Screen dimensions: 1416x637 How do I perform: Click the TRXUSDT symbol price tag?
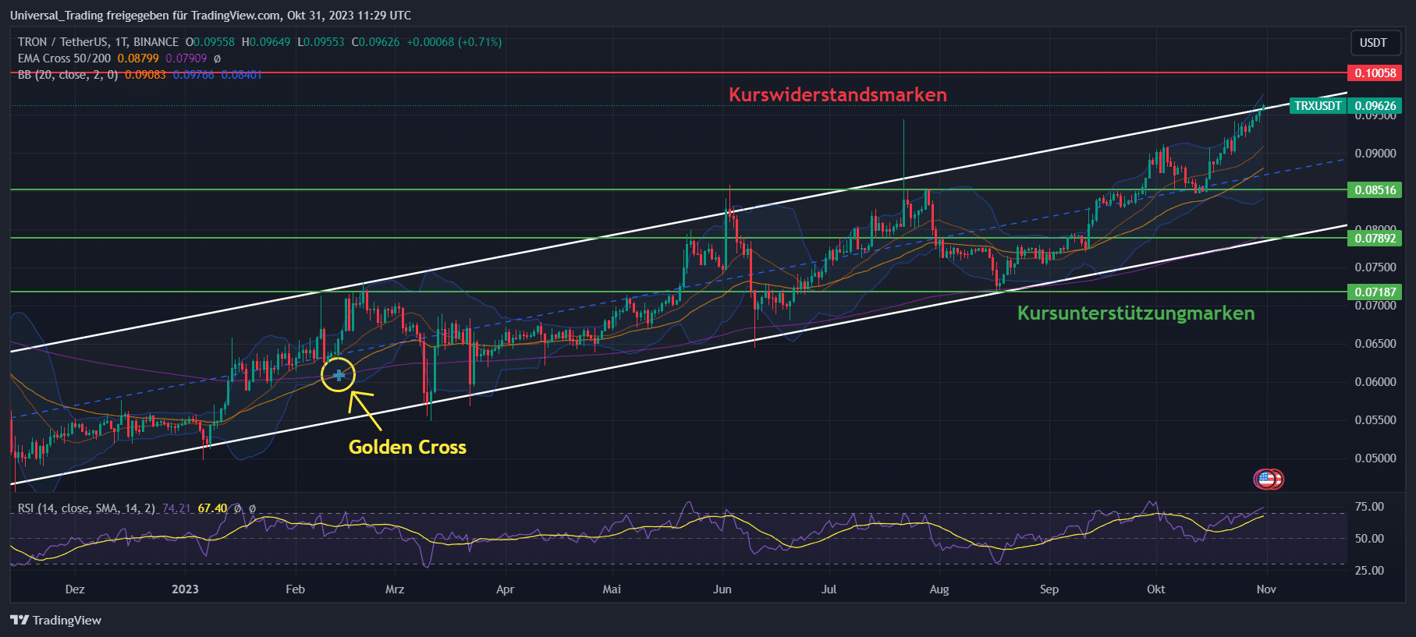point(1318,105)
